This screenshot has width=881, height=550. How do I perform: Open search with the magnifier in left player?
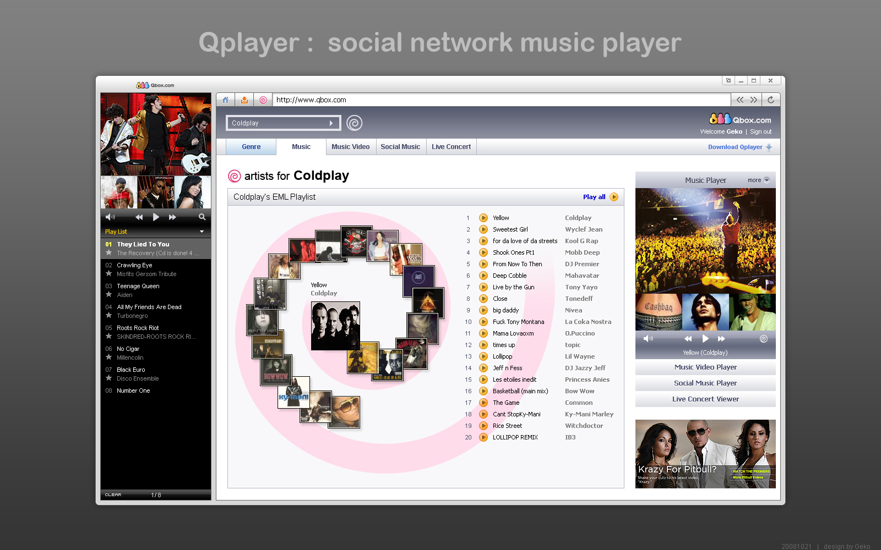click(202, 217)
